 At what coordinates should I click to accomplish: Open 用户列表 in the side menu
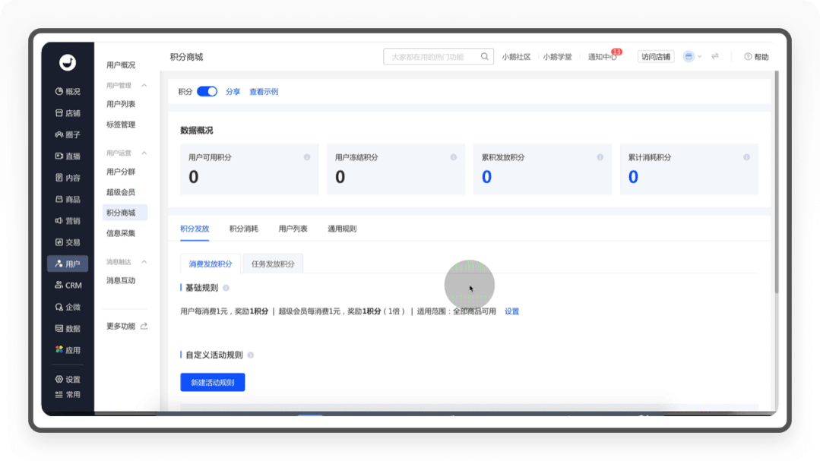tap(121, 104)
